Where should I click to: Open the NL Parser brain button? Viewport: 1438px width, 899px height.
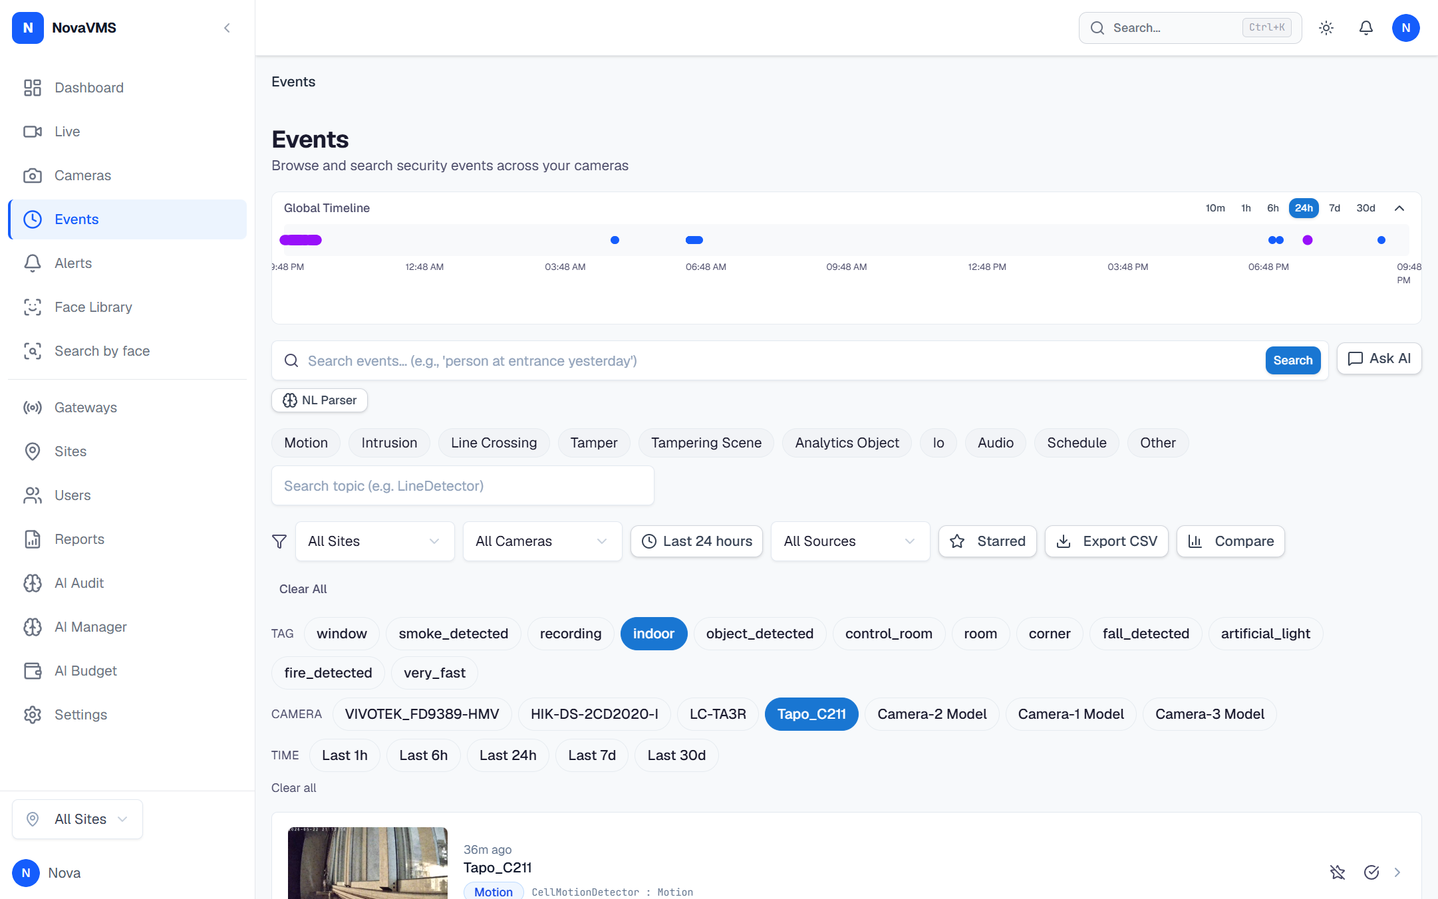click(319, 400)
